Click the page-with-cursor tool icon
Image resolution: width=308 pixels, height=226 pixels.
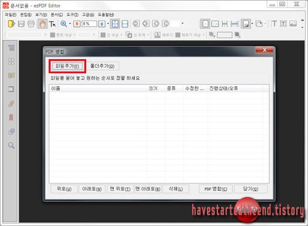coord(246,24)
